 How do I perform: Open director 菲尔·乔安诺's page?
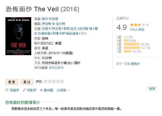(x=50, y=19)
